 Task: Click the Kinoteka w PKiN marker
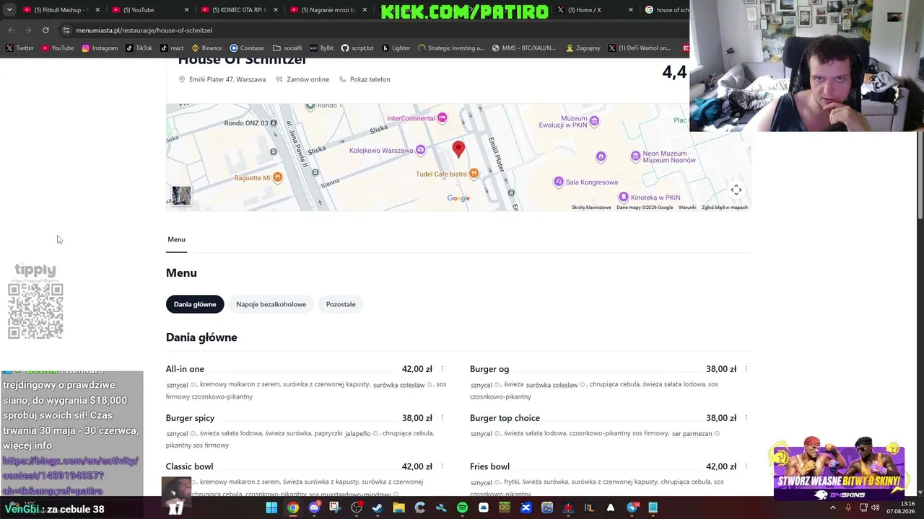tap(624, 197)
